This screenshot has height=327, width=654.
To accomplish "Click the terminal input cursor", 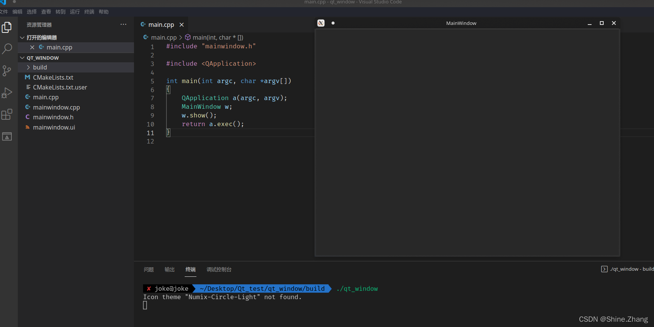I will coord(145,305).
